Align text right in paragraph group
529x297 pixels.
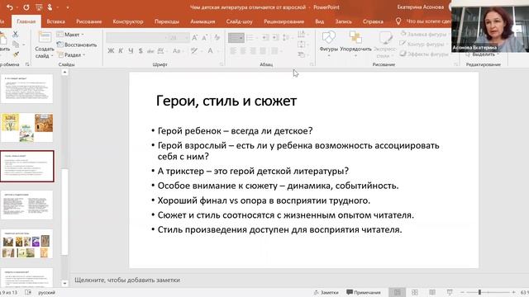tap(253, 51)
